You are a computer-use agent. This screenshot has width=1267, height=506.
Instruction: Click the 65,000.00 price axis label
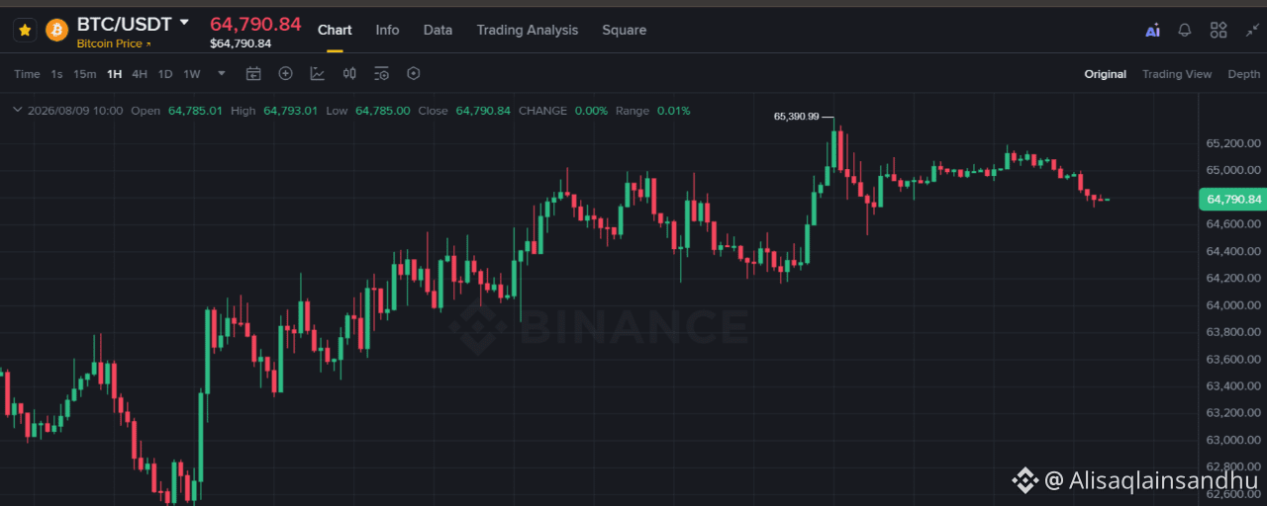pos(1233,170)
